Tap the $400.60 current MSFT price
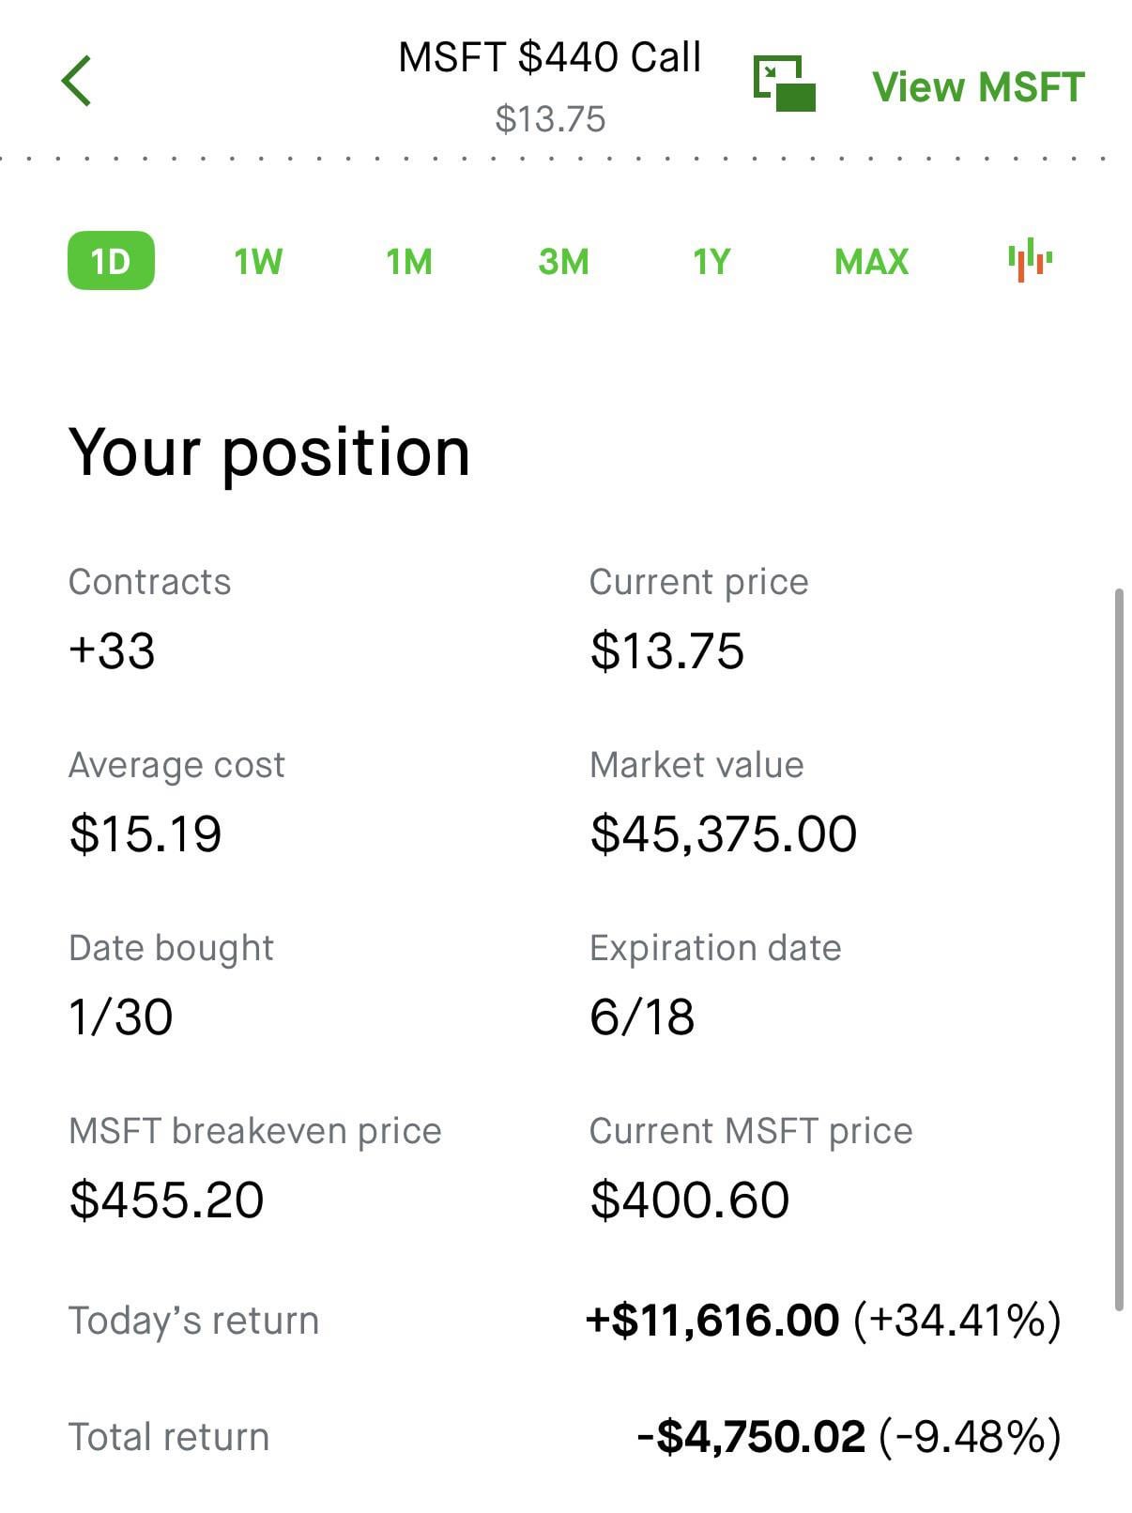Image resolution: width=1132 pixels, height=1513 pixels. tap(689, 1200)
